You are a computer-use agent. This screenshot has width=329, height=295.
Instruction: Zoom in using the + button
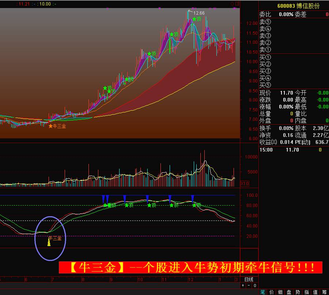tap(242, 286)
